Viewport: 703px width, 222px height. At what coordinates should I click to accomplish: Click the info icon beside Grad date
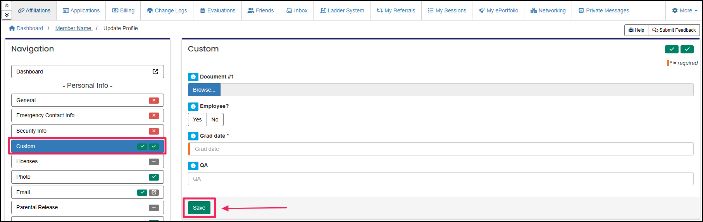coord(193,136)
